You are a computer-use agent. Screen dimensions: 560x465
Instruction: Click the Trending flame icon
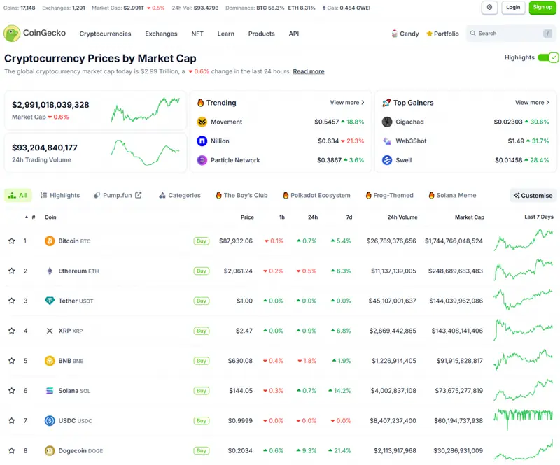[x=201, y=103]
